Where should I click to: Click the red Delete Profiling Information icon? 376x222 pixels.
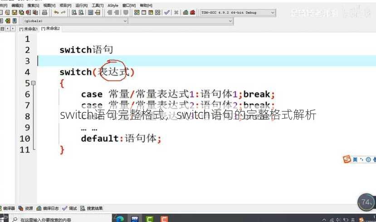pos(193,12)
